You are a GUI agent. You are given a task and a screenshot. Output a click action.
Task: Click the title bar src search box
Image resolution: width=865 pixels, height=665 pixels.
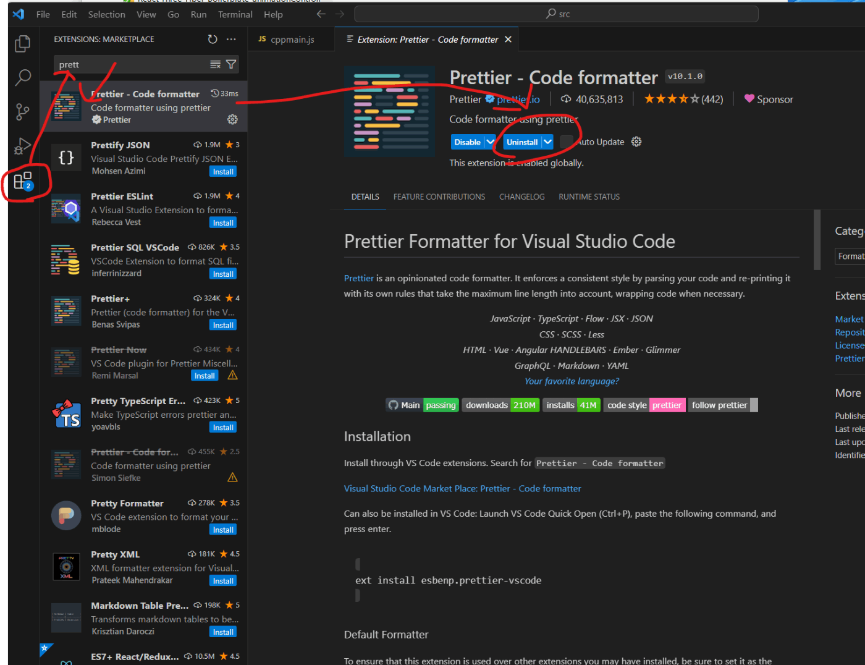[x=556, y=14]
